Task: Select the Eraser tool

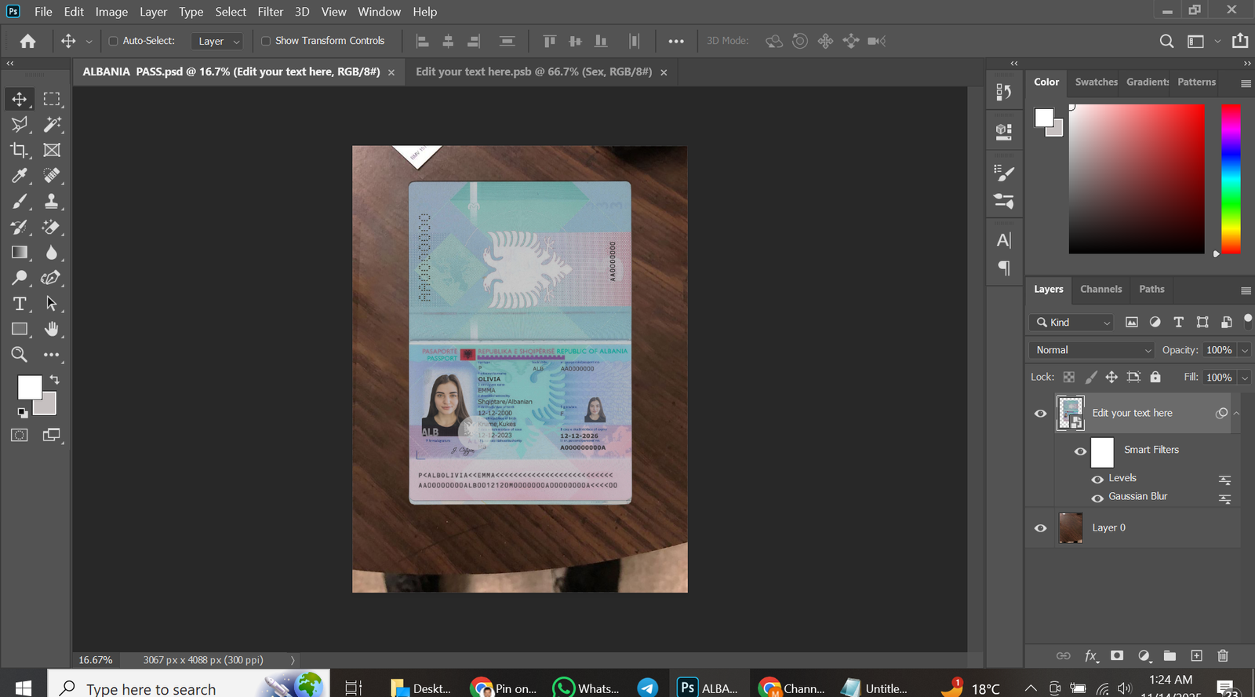Action: [52, 227]
